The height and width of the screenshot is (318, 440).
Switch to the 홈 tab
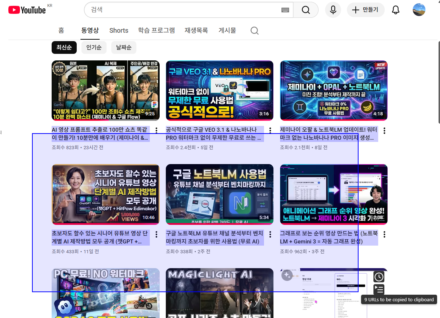click(x=61, y=31)
